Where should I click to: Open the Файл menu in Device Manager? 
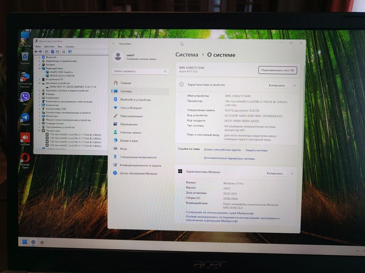[x=38, y=46]
